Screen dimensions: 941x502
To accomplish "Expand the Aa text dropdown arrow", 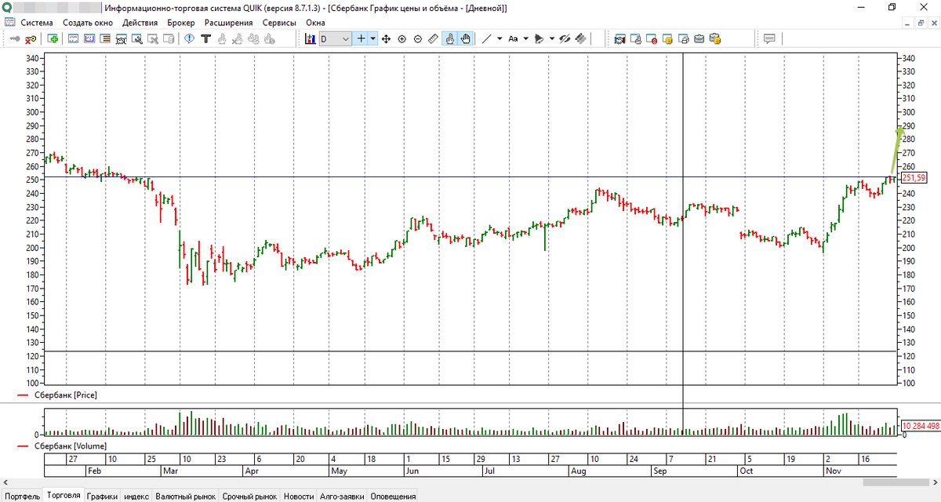I will (525, 38).
